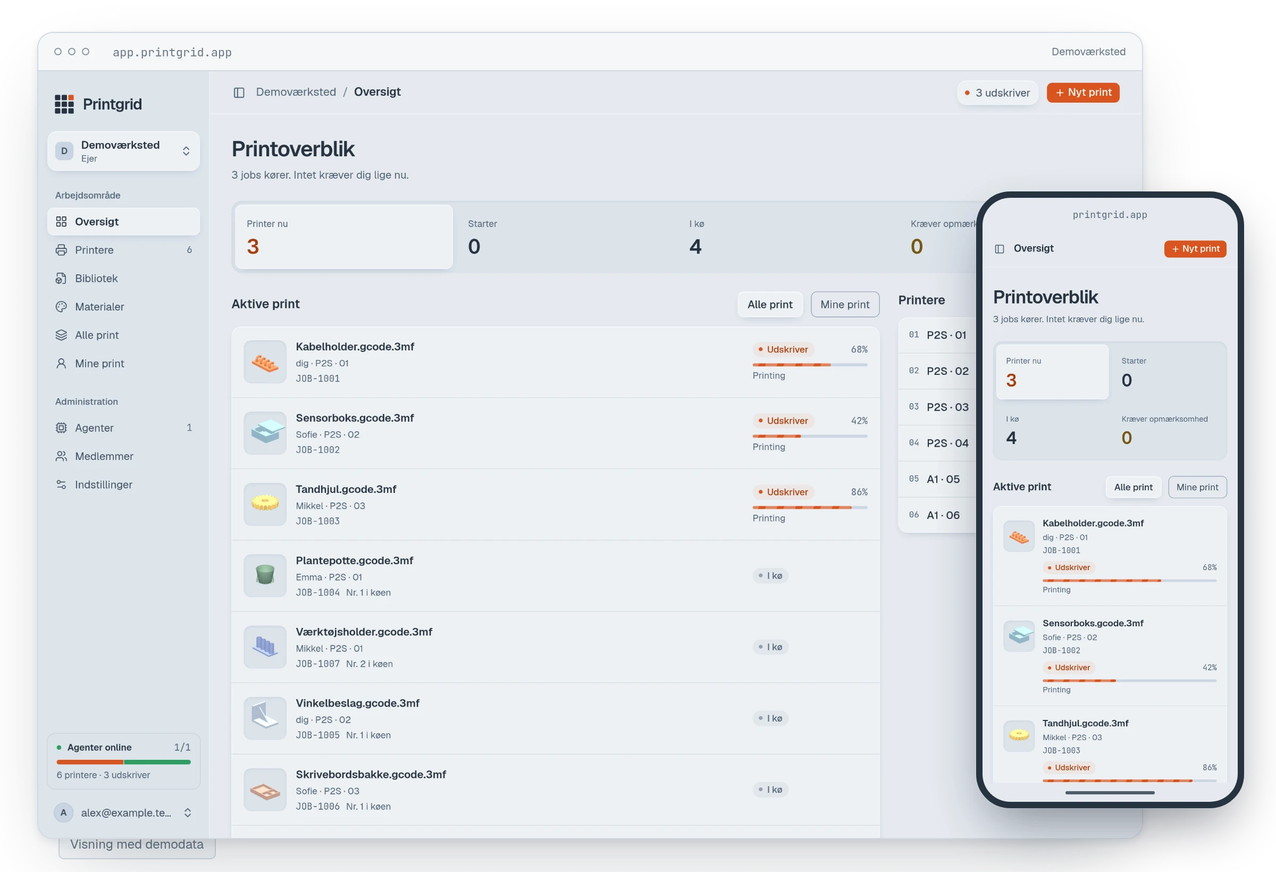Click the Starter card on the phone
Screen dimensions: 1276x872
1168,372
